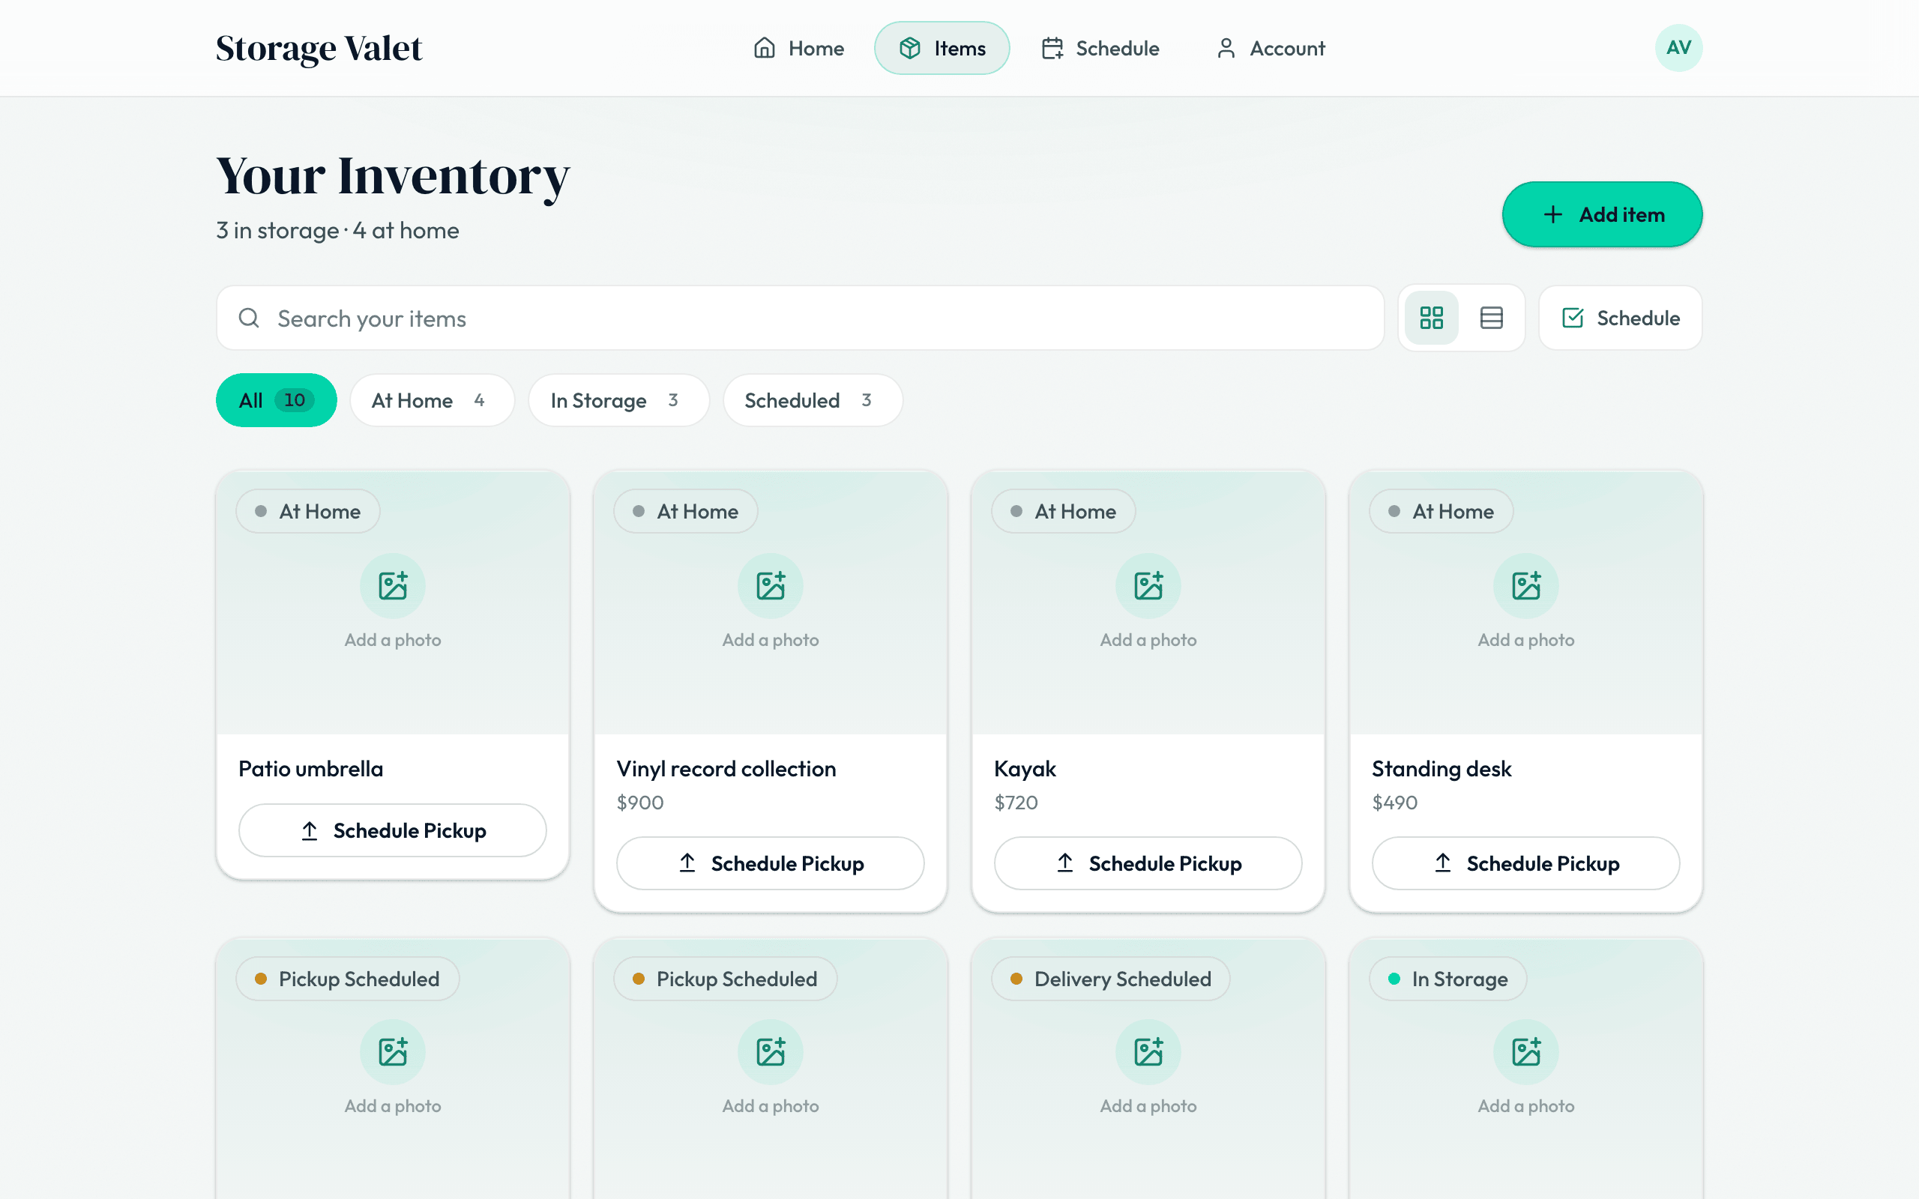Schedule pickup for Standing desk
The image size is (1919, 1199).
click(1525, 863)
